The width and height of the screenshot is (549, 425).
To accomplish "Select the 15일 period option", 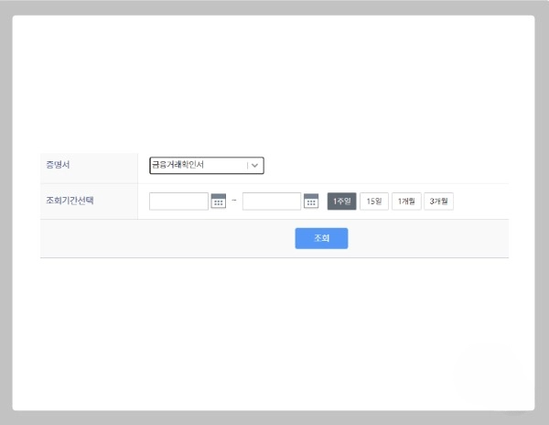I will click(374, 202).
